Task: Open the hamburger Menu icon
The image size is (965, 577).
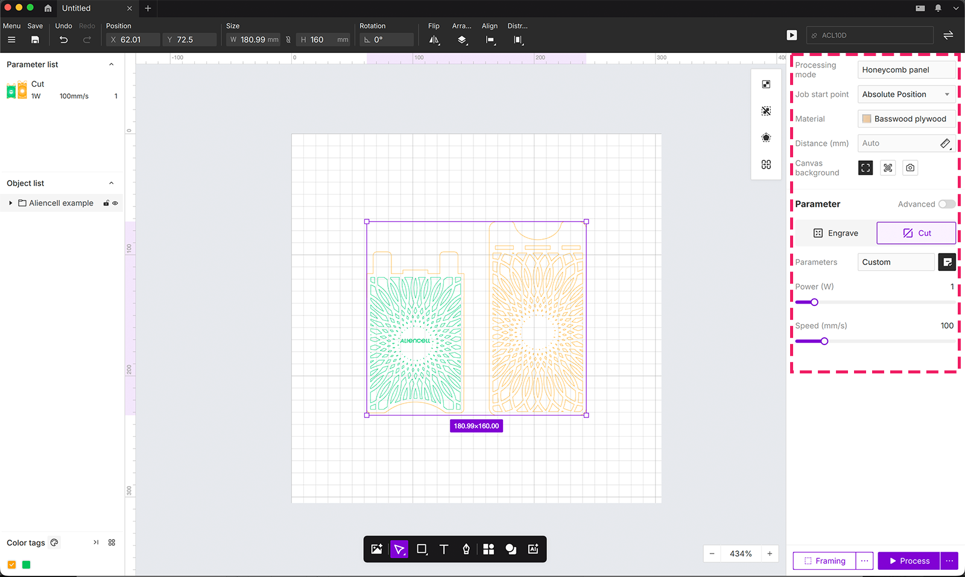Action: coord(11,40)
